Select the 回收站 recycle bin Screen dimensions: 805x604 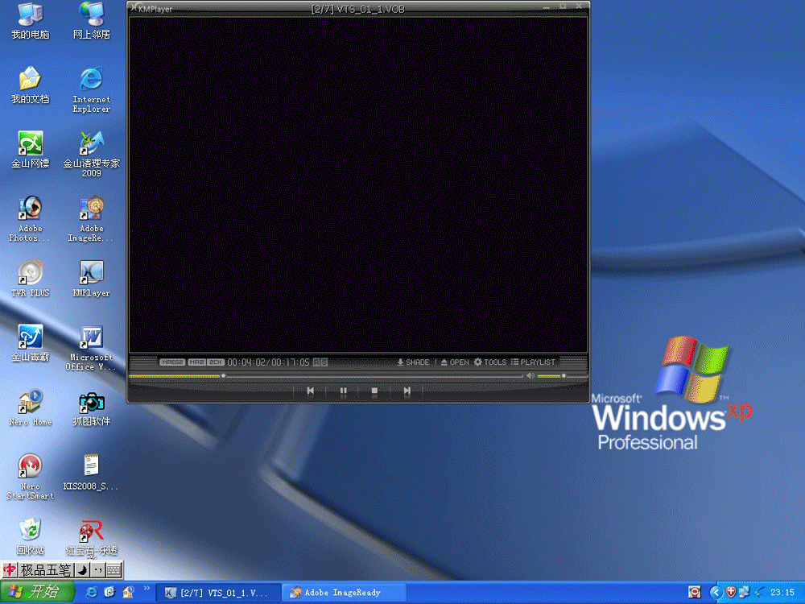coord(31,536)
